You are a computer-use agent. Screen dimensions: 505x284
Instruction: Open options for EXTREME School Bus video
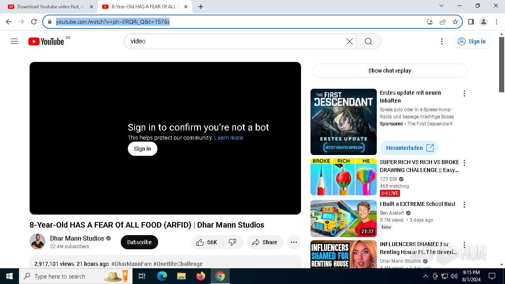pos(464,205)
